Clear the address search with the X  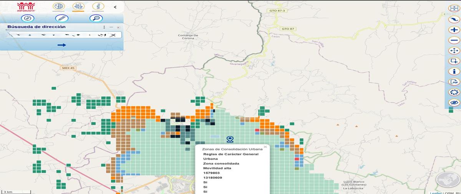tap(113, 35)
